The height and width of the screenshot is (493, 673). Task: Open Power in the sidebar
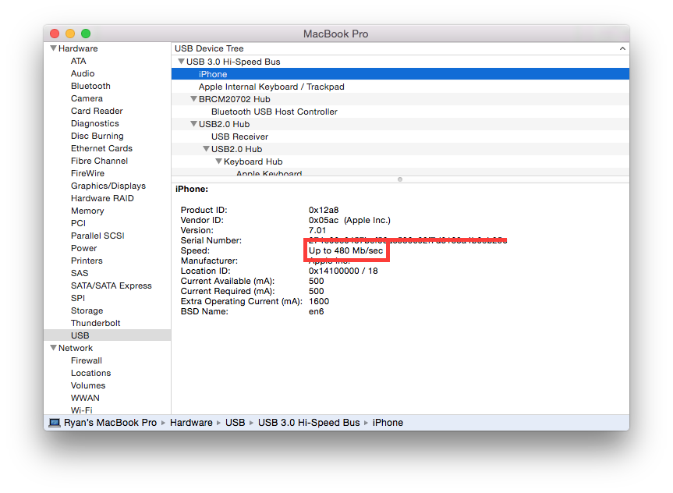coord(83,248)
